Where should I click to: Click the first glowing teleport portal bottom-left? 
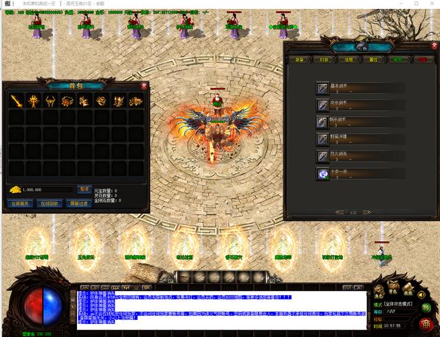[x=36, y=247]
